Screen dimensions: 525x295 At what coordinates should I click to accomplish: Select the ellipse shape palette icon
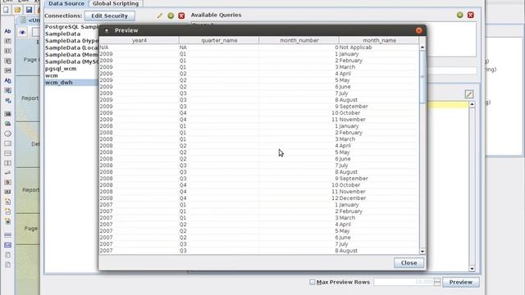coord(7,134)
